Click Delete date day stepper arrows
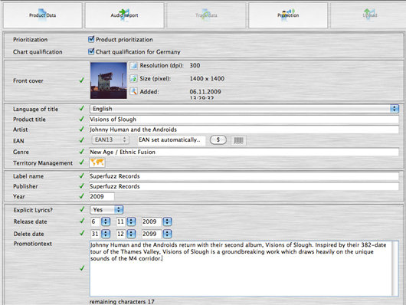 (x=106, y=234)
